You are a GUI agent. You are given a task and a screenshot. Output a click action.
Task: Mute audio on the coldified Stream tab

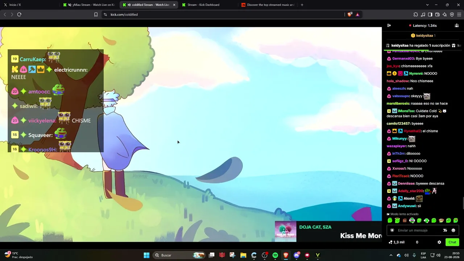coord(129,5)
